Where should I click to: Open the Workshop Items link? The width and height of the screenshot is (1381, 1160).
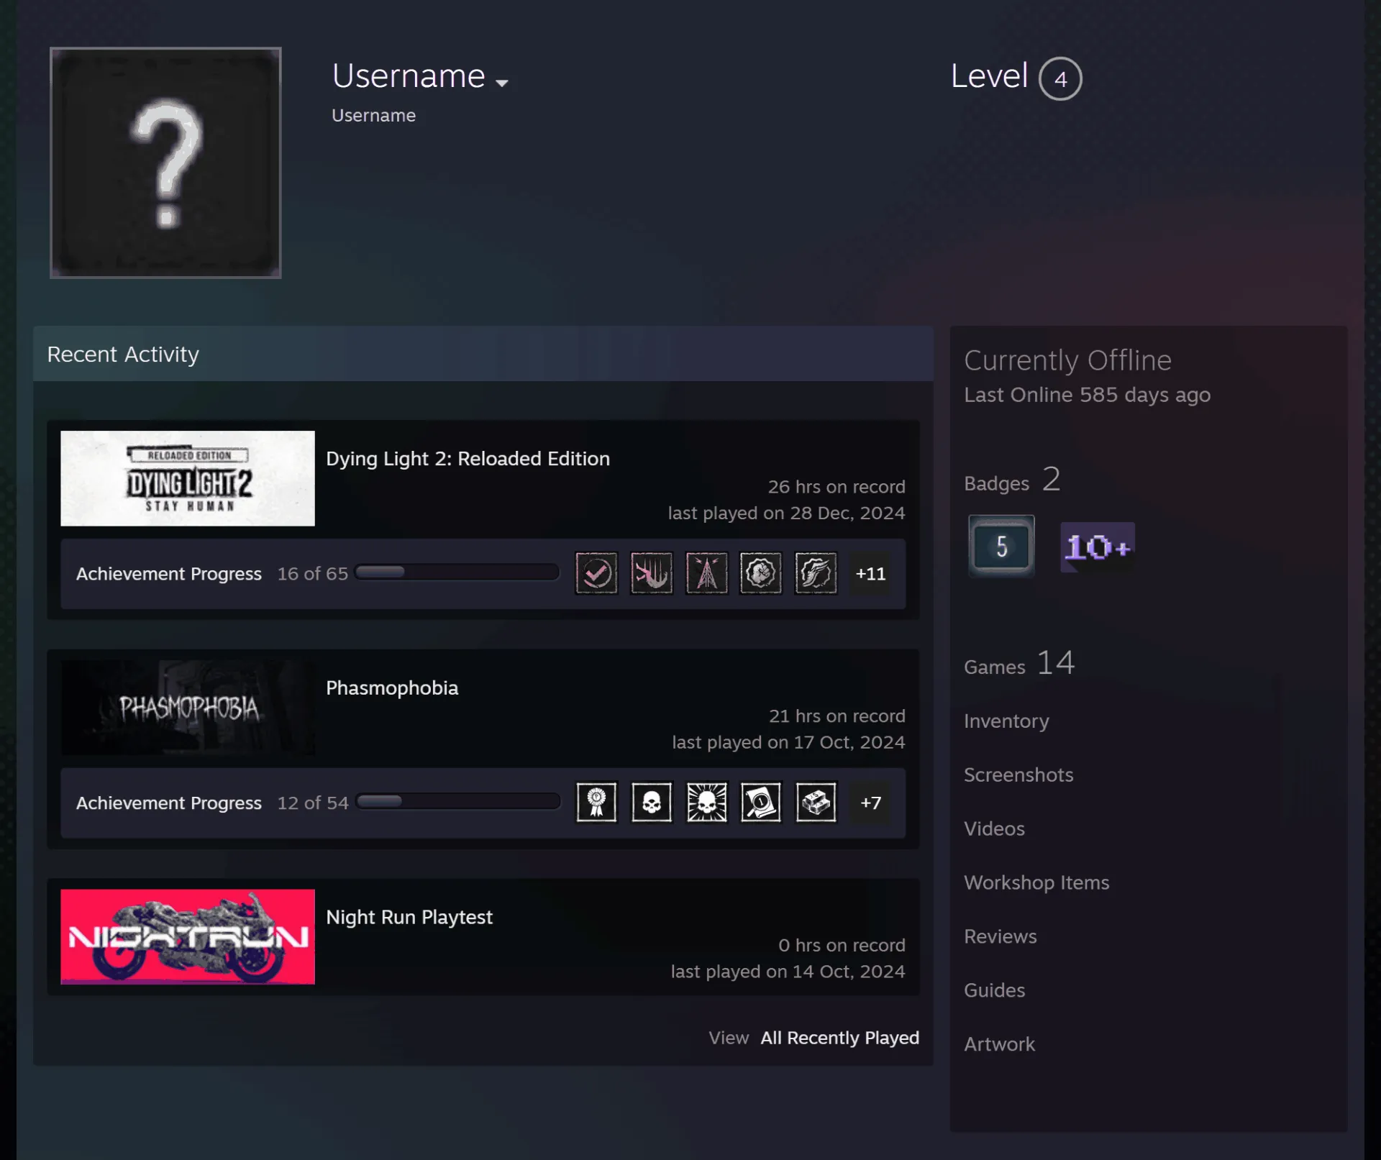[1036, 882]
